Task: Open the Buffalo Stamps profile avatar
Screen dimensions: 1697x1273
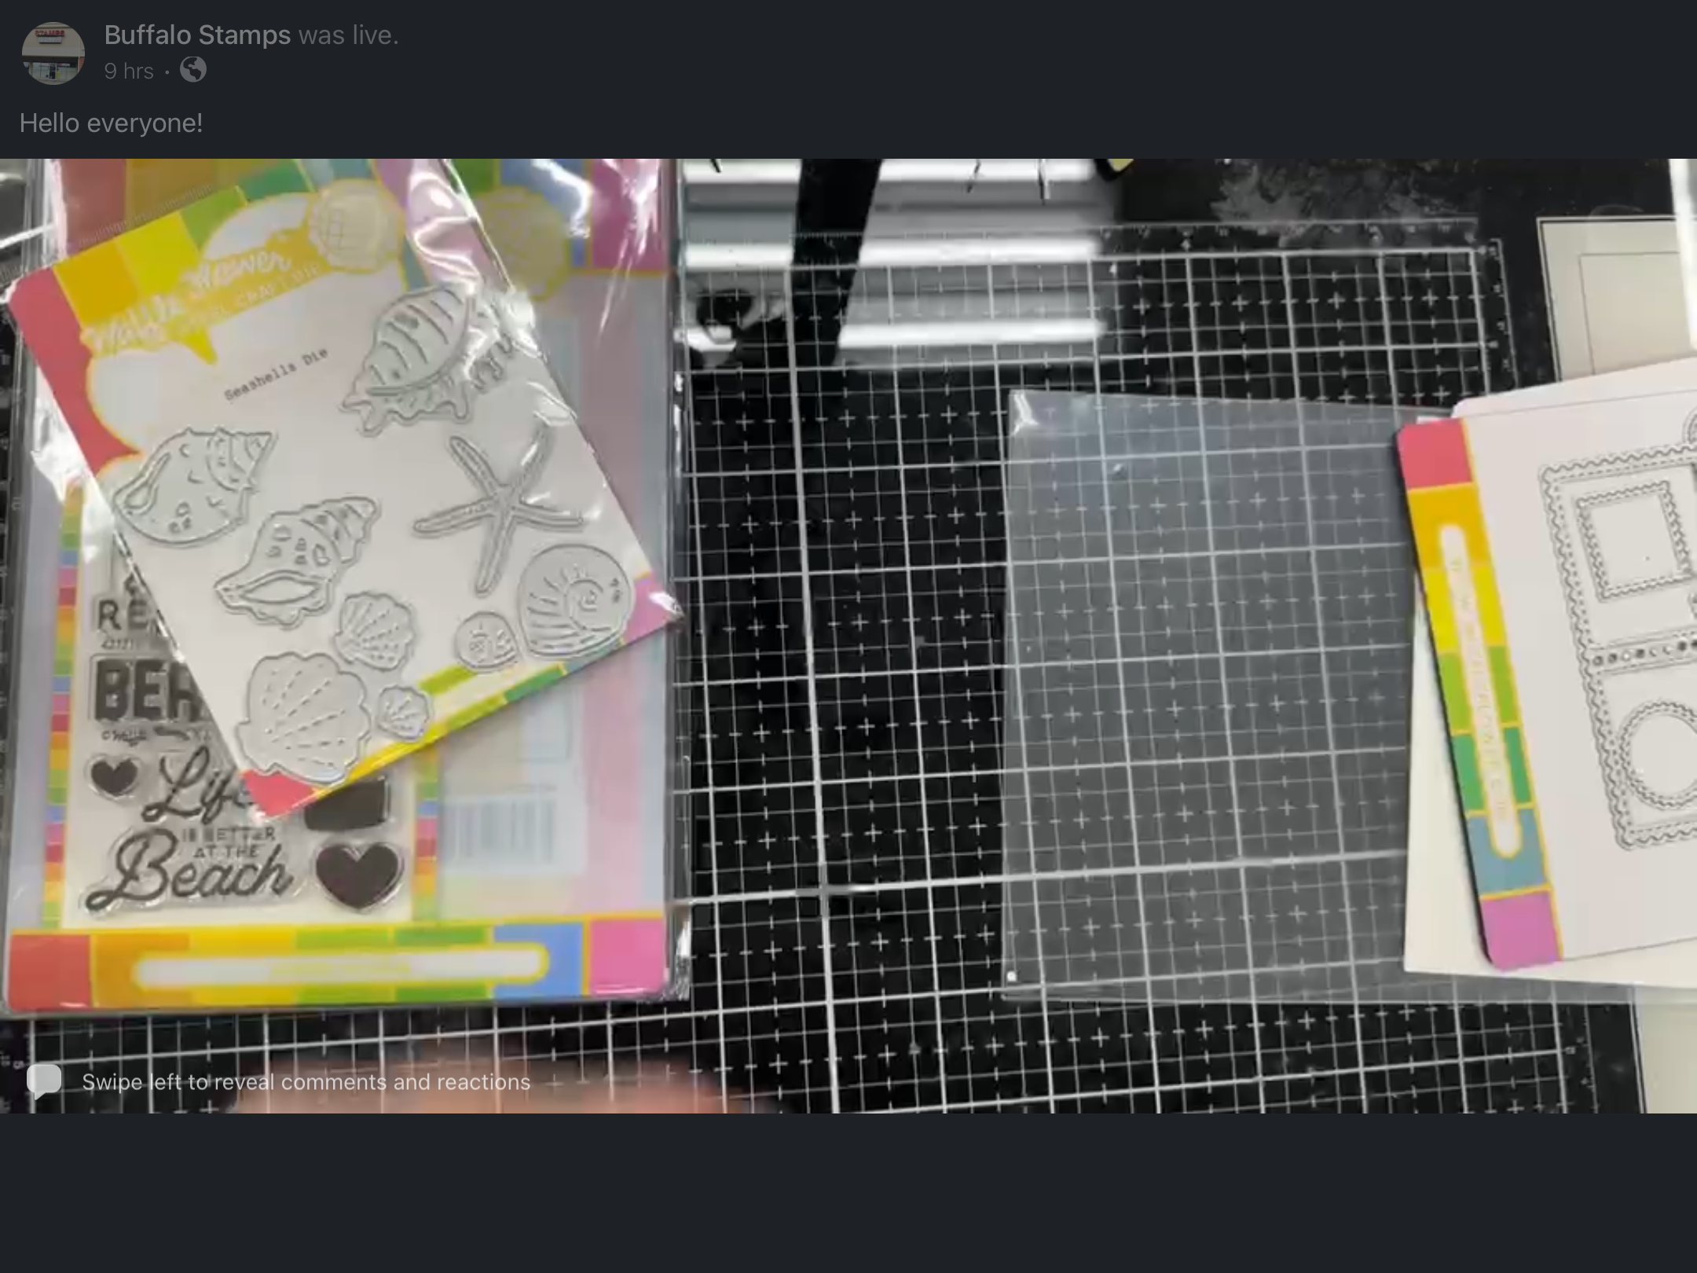Action: pyautogui.click(x=53, y=53)
